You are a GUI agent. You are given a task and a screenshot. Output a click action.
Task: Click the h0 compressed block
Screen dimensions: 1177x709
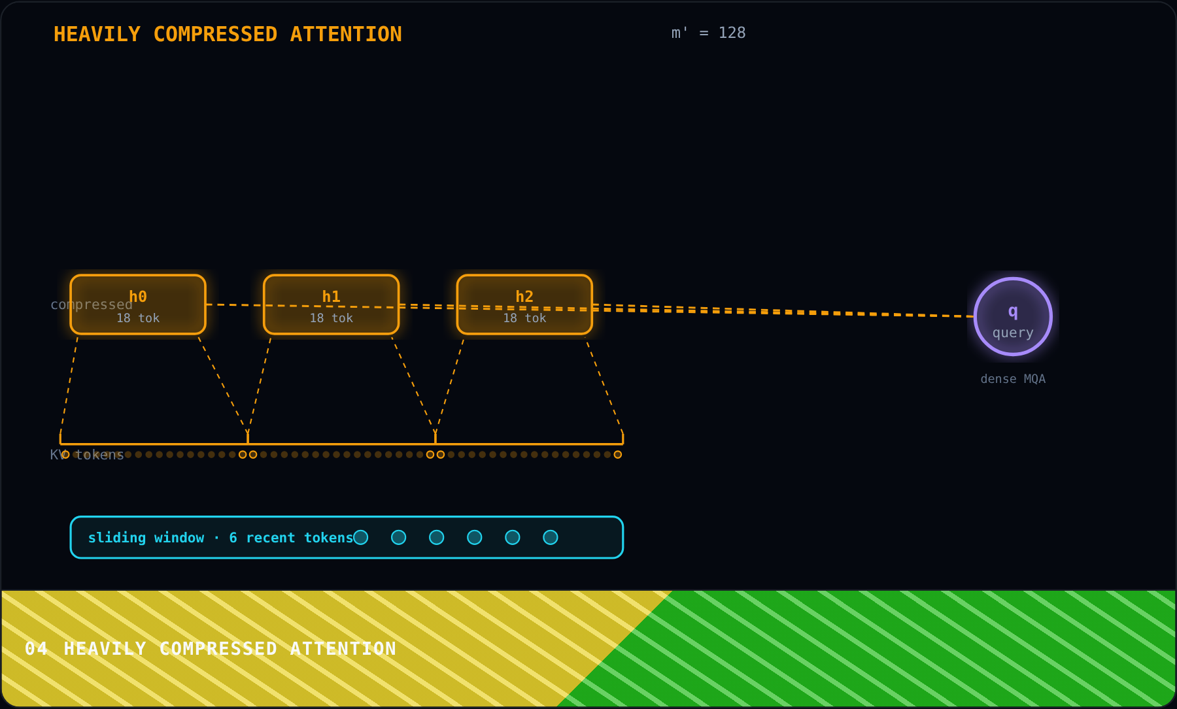tap(138, 305)
